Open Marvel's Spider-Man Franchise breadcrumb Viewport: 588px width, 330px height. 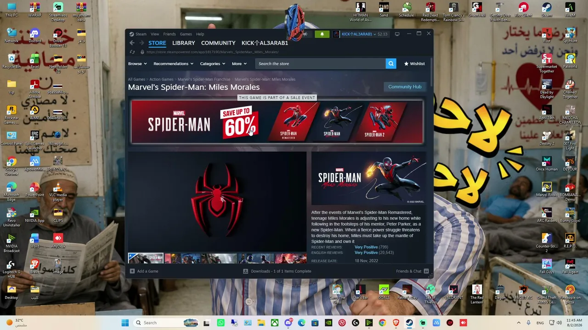[x=204, y=79]
